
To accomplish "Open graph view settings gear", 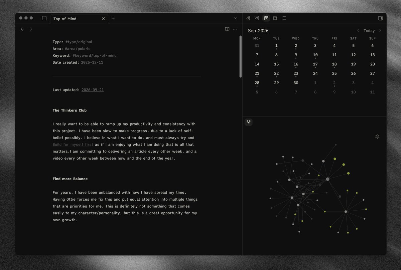I will (x=377, y=137).
